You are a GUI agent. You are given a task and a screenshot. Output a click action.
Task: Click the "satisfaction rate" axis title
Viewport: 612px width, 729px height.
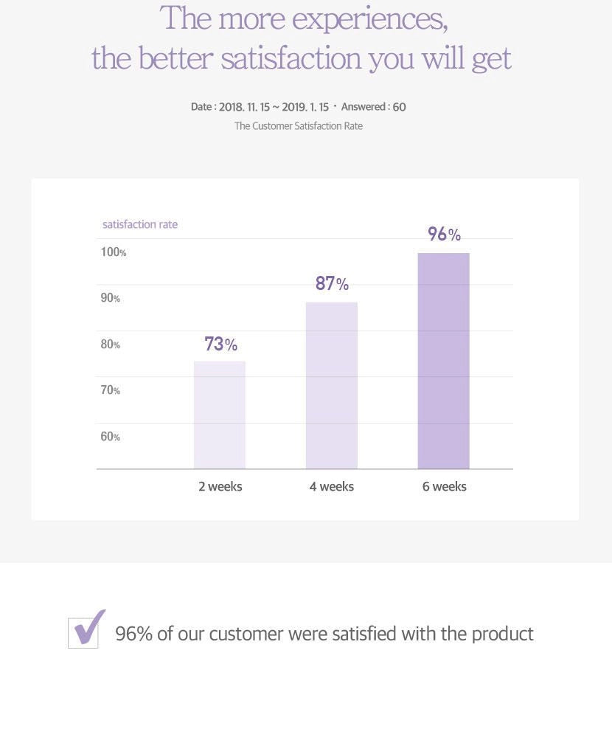[140, 224]
